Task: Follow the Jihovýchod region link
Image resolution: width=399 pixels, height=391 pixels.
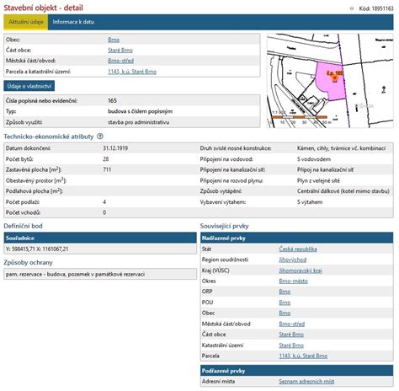Action: (x=293, y=260)
